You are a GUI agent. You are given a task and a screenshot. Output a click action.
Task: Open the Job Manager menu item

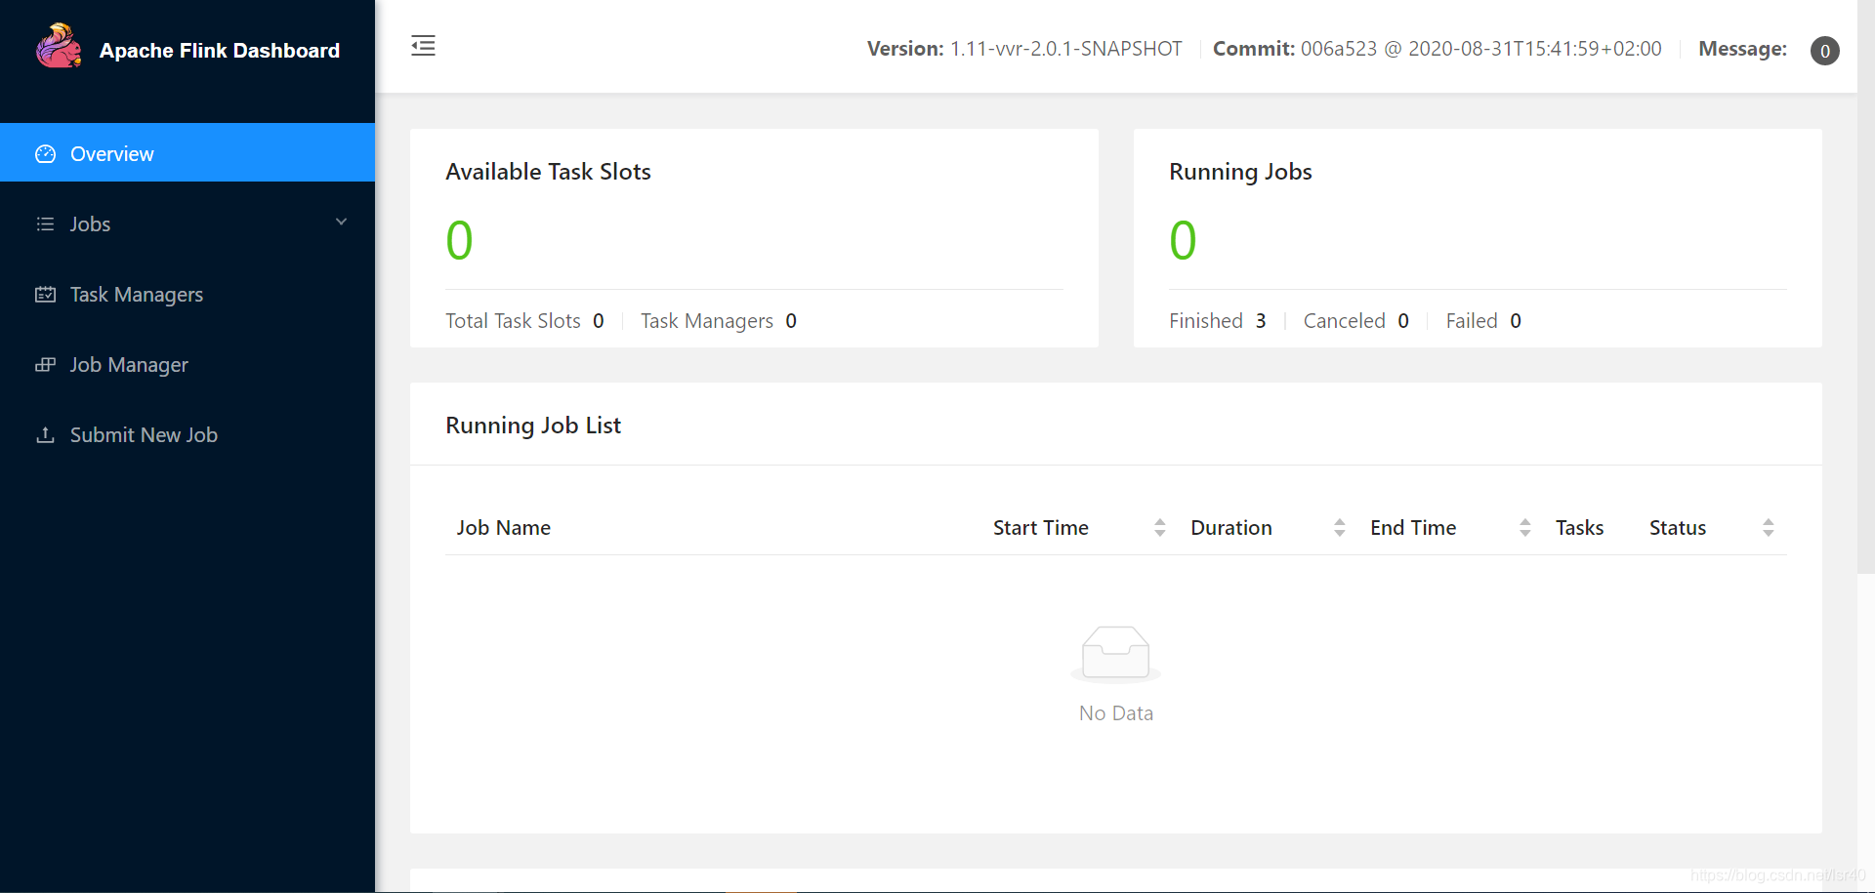point(187,364)
